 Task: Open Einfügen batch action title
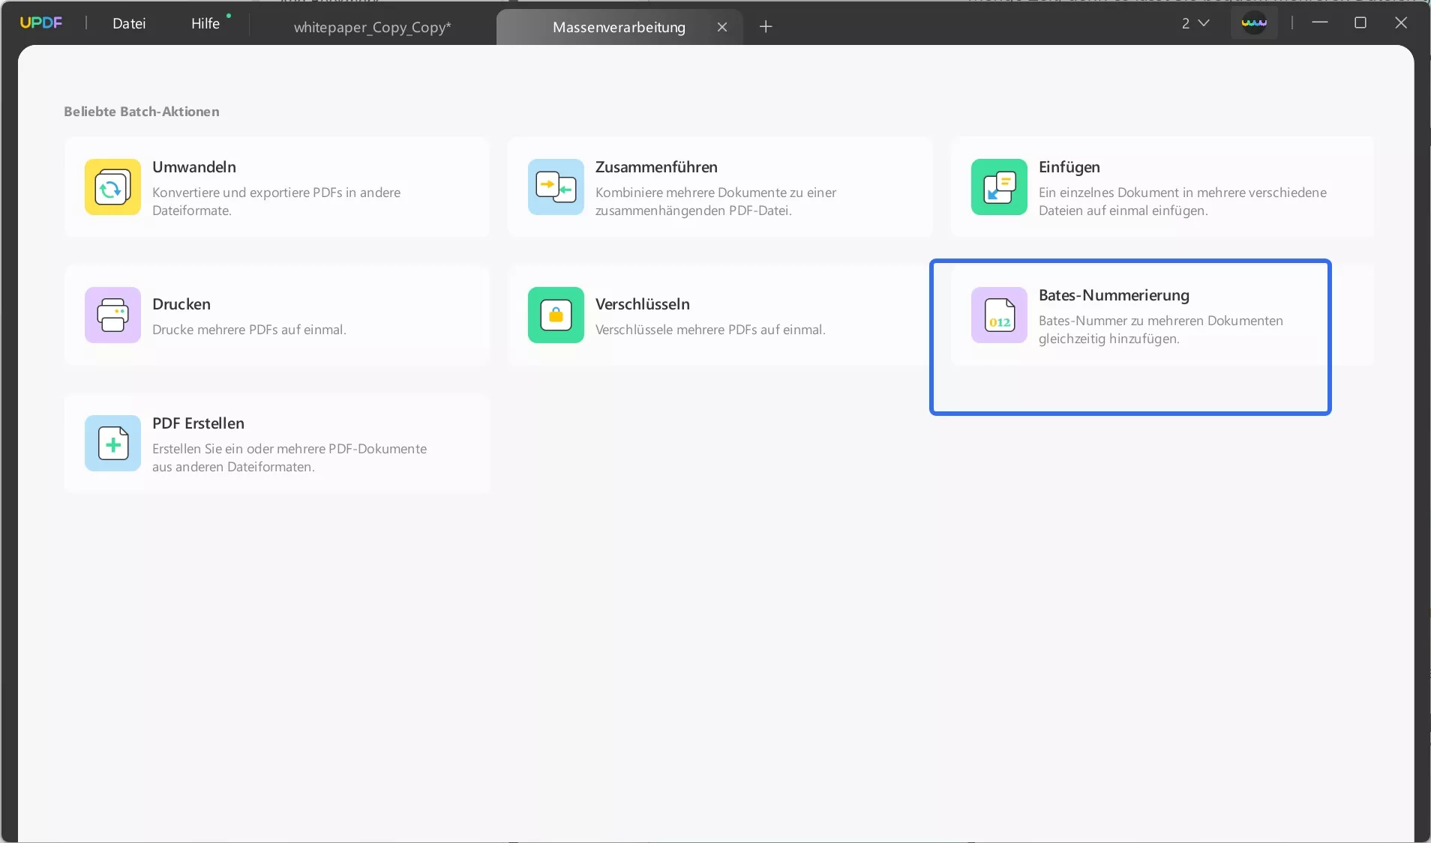point(1069,167)
